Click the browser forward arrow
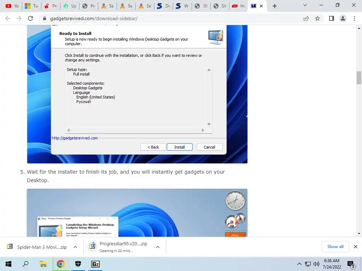 point(19,18)
